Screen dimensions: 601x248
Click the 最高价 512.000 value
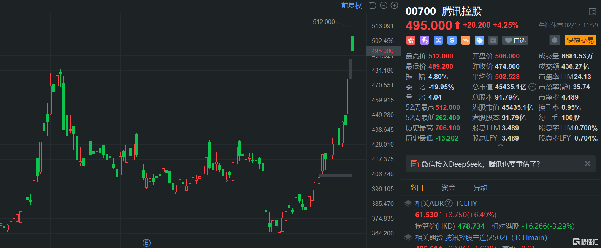point(441,56)
